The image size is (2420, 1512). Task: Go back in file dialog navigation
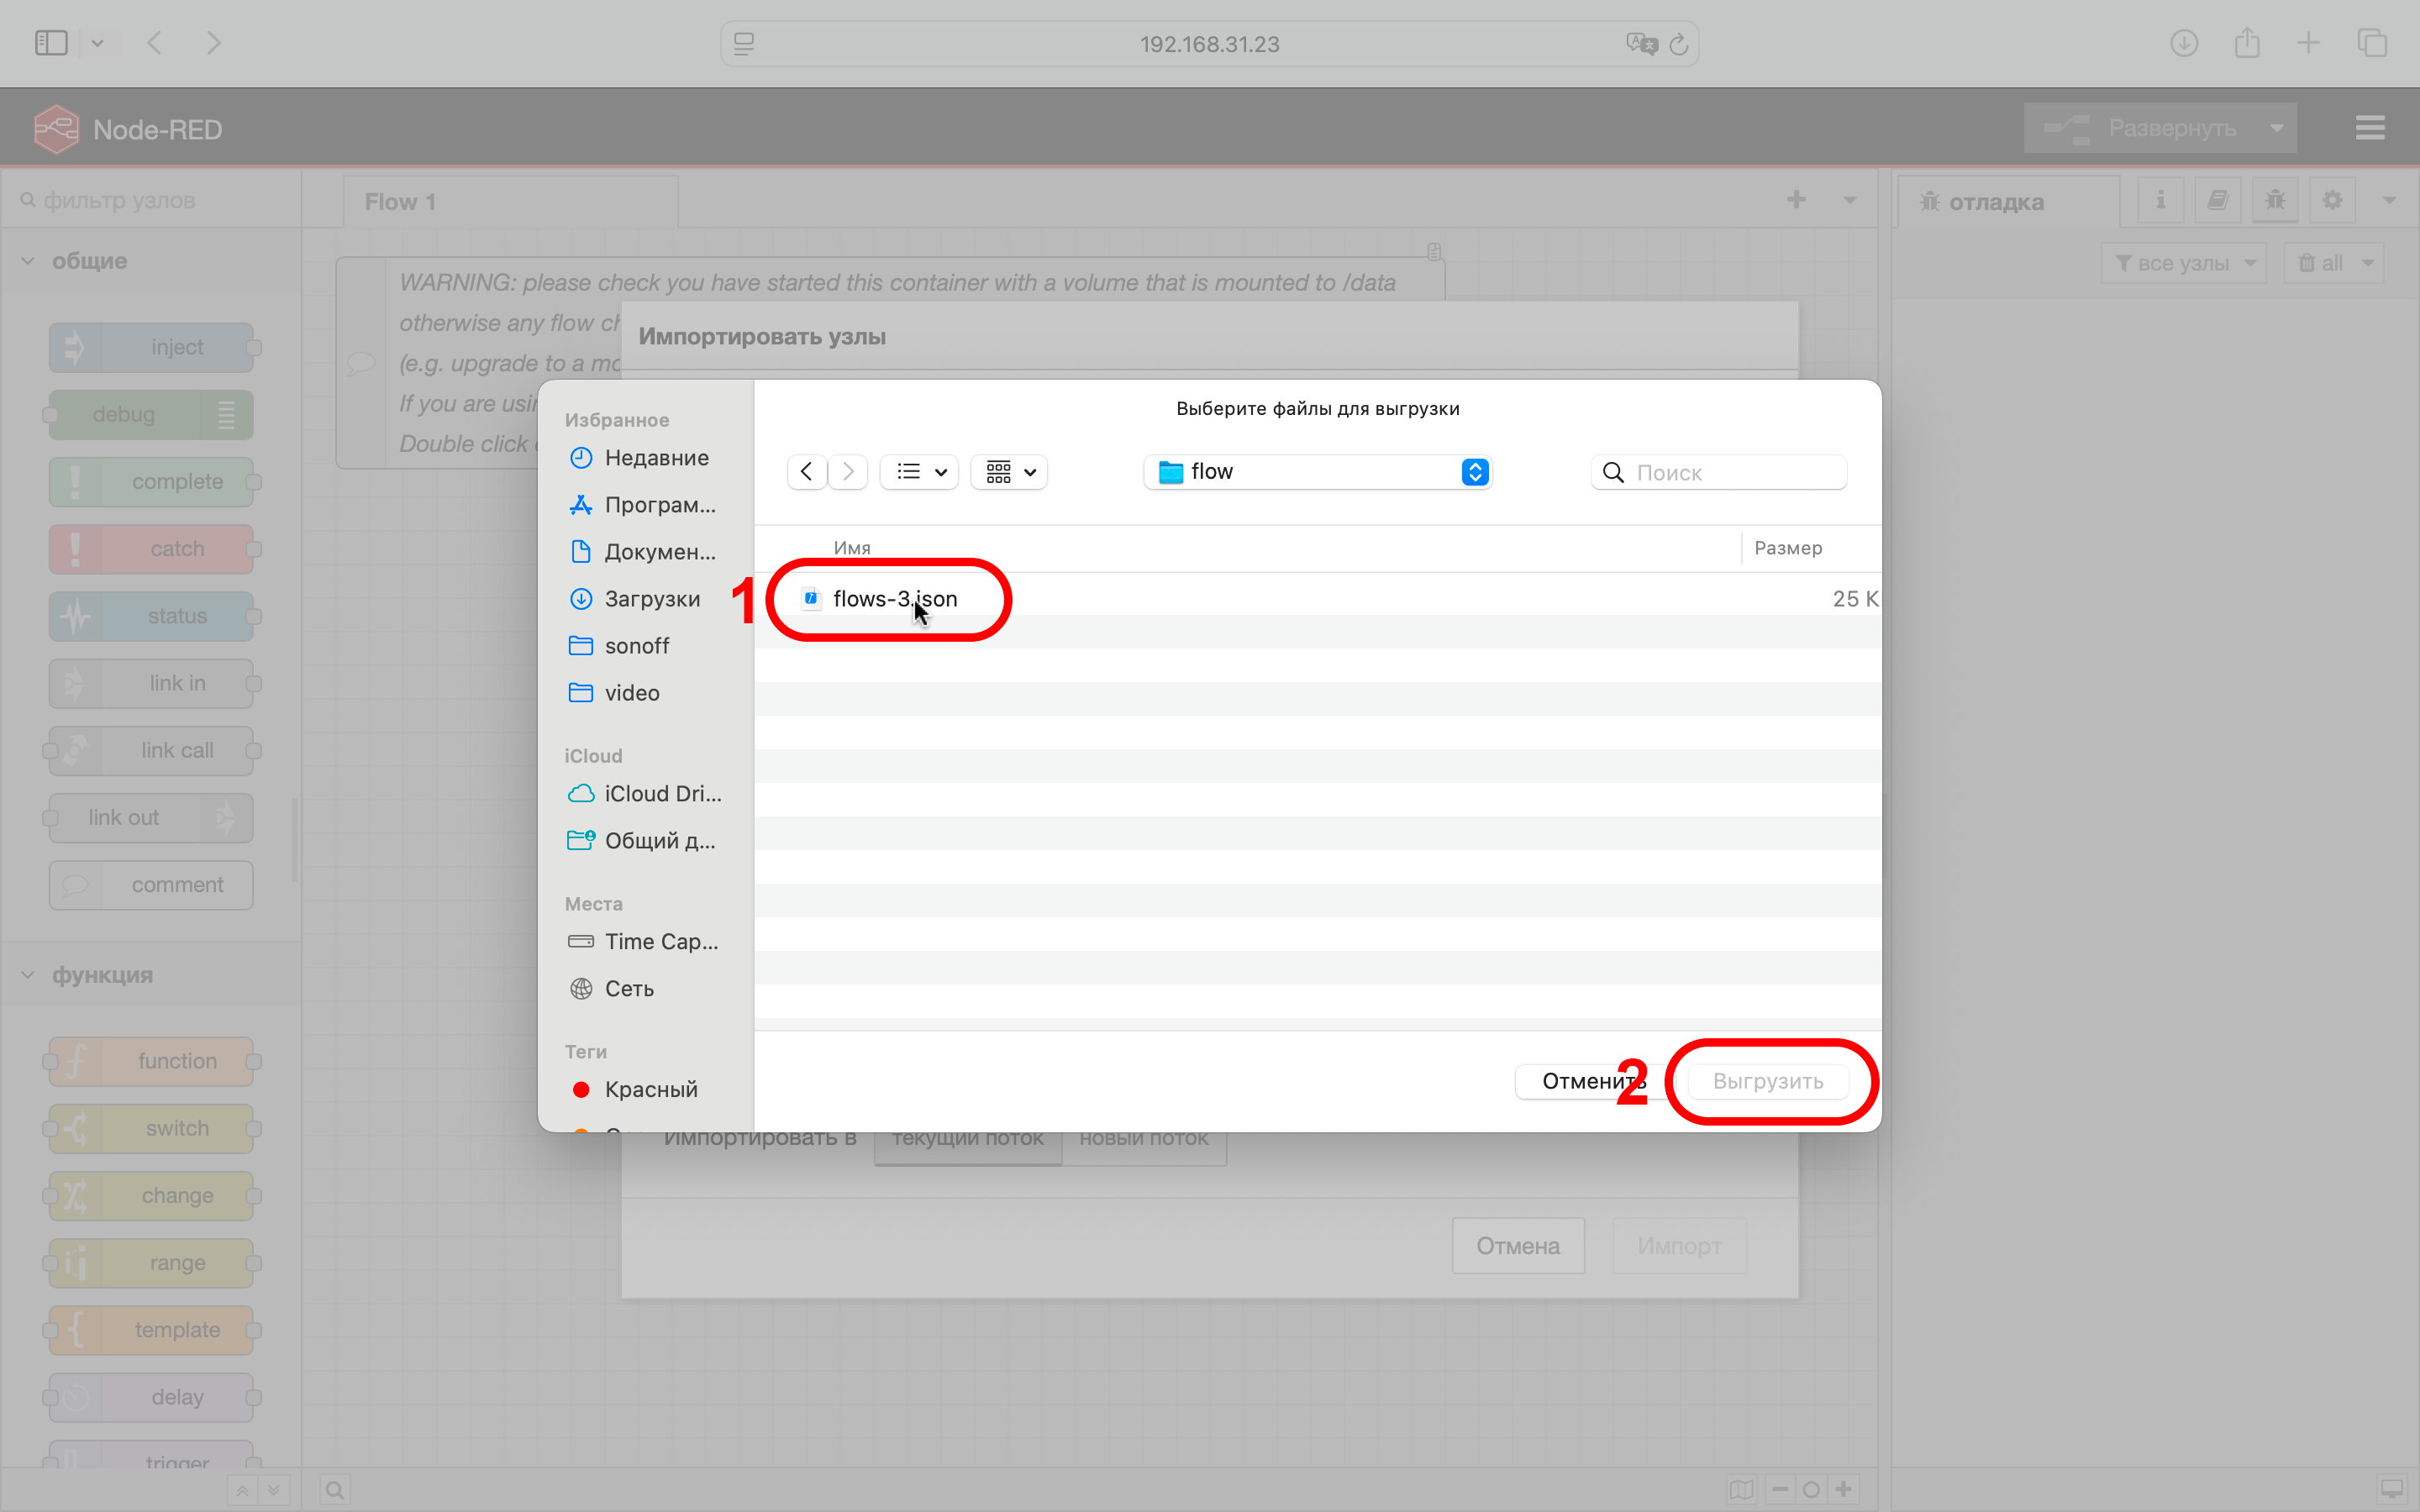click(x=806, y=471)
